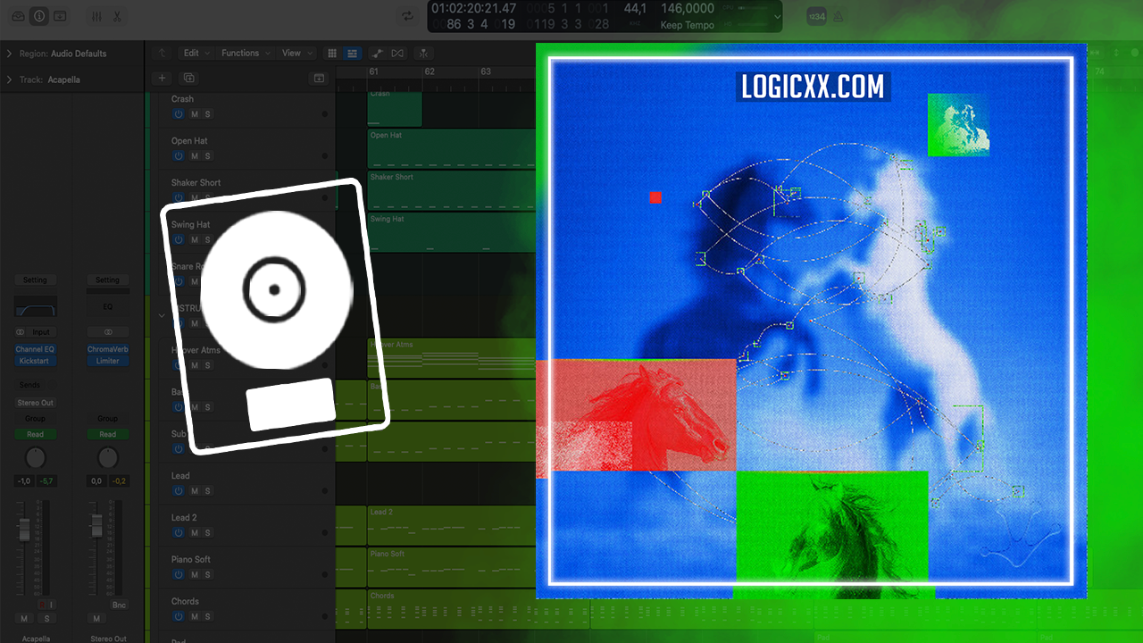Viewport: 1143px width, 643px height.
Task: Open the Editors scissors button
Action: pos(117,16)
